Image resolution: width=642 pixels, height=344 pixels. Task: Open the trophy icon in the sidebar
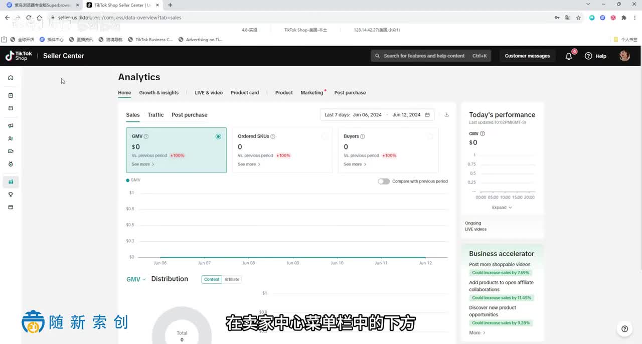[x=11, y=195]
